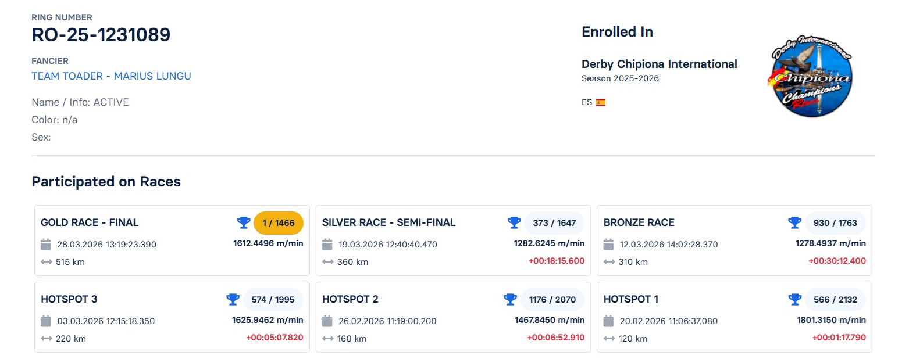
Task: Open the TEAM TOADER - MARIUS LUNGU fancier link
Action: pos(111,76)
